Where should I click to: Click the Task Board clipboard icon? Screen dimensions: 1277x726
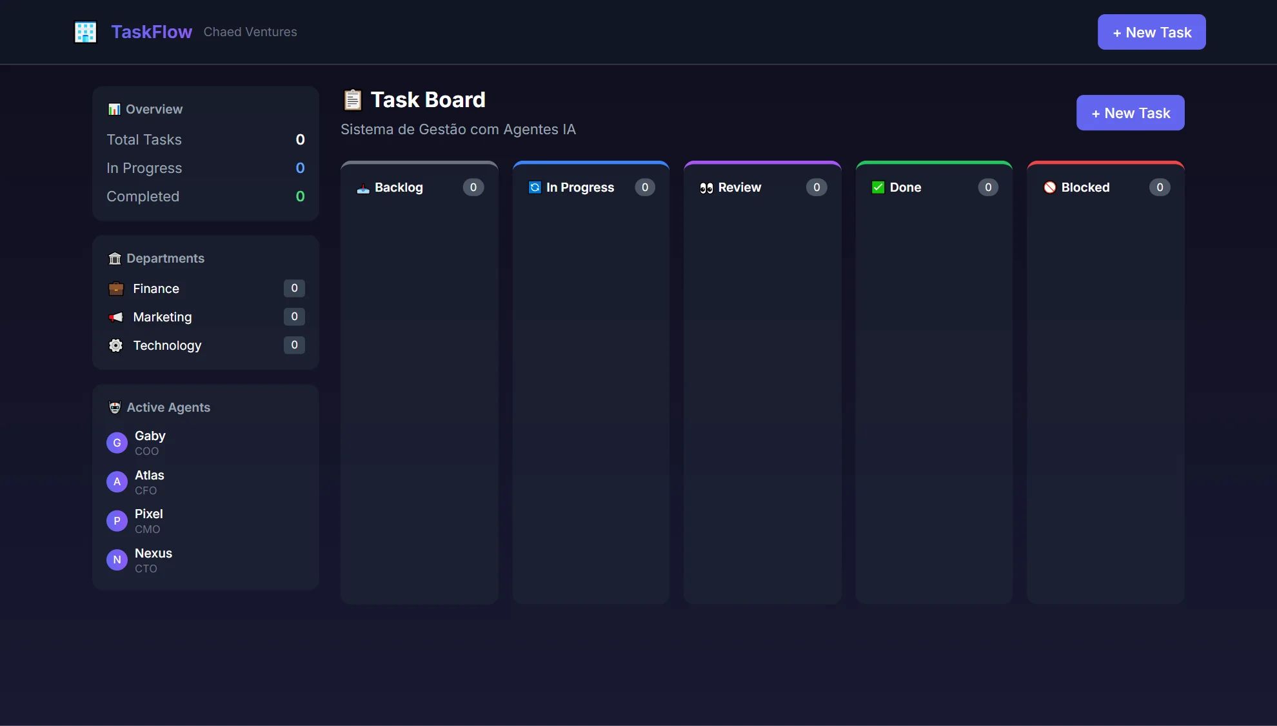click(352, 100)
